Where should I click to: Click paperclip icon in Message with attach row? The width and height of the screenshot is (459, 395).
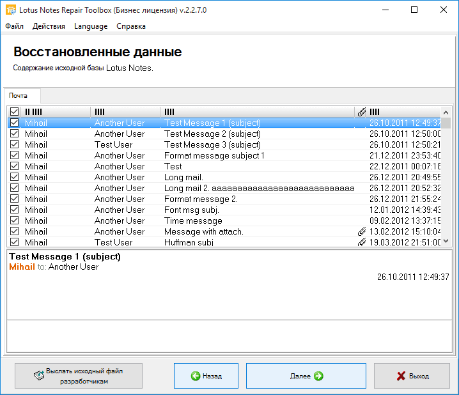coord(362,232)
